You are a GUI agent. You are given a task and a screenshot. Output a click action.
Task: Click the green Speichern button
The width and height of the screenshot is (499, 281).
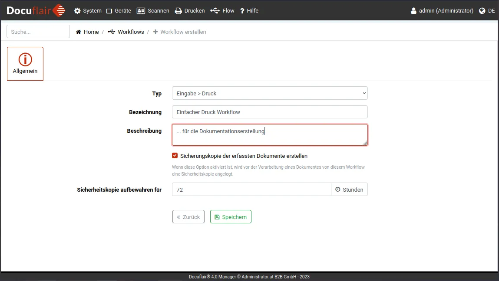[x=231, y=217]
